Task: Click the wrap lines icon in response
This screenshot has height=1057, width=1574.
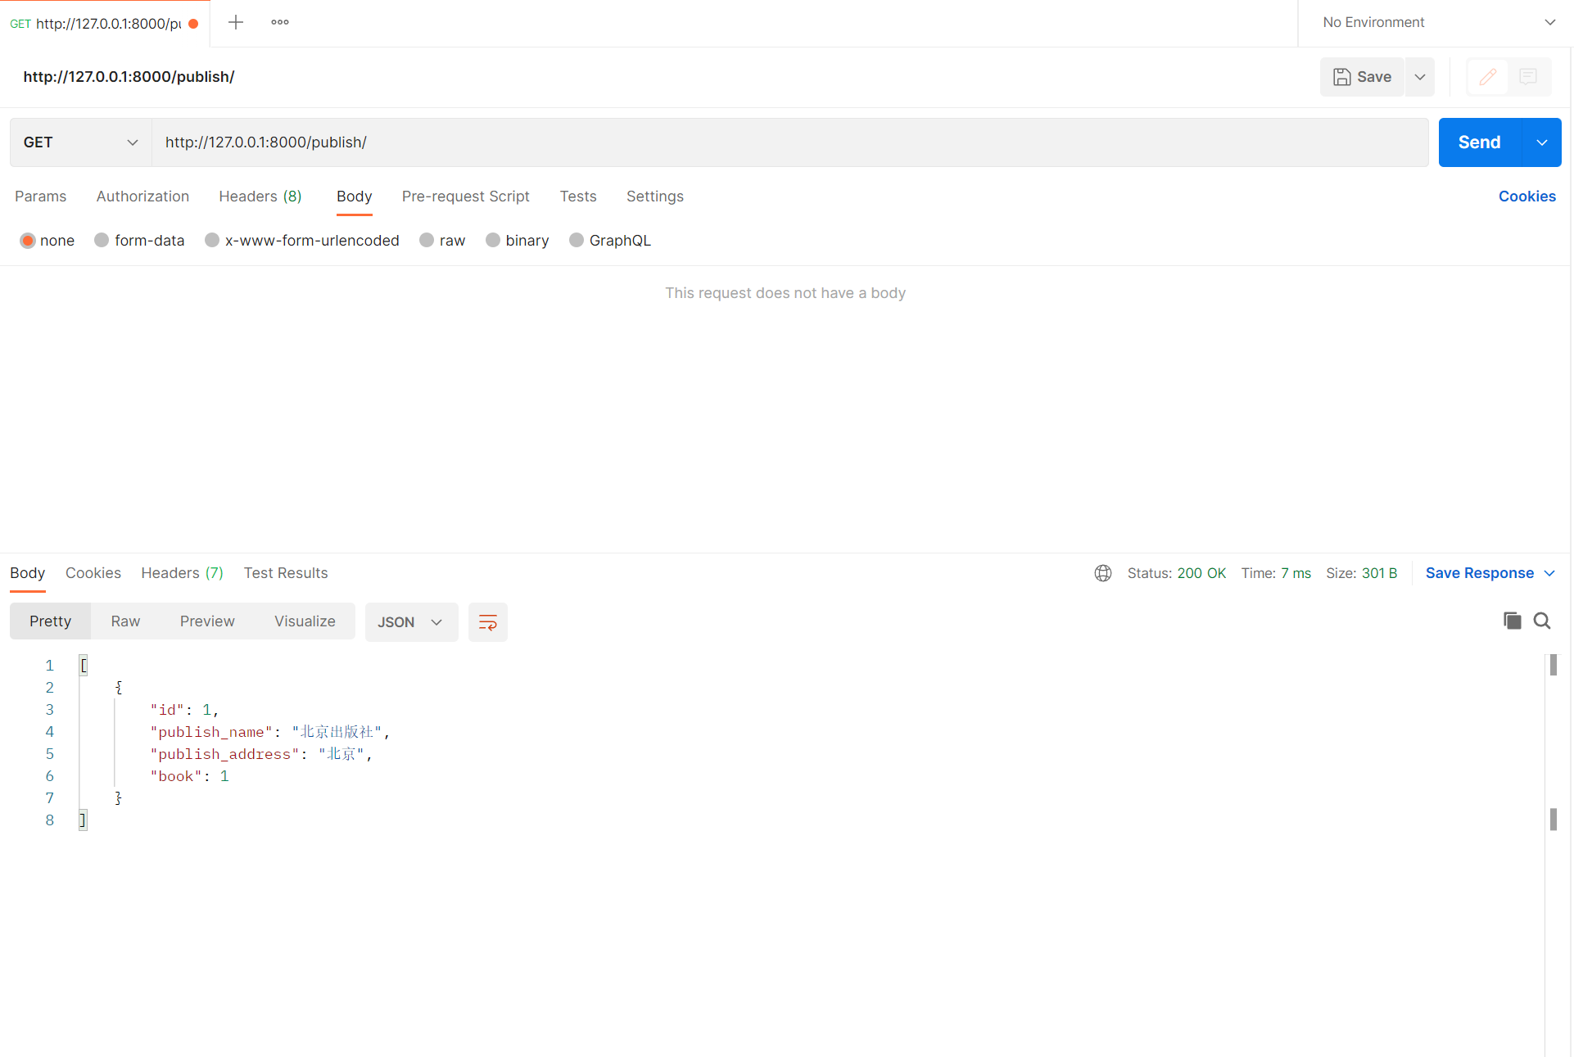Action: 487,622
